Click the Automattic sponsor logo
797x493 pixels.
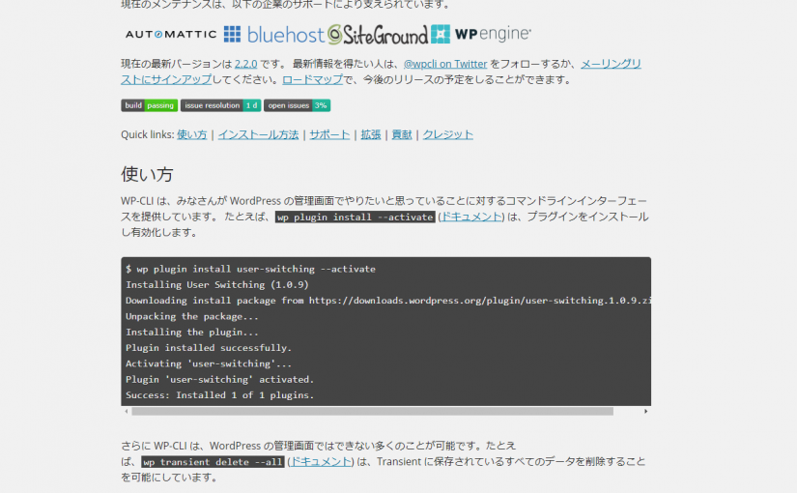tap(171, 34)
